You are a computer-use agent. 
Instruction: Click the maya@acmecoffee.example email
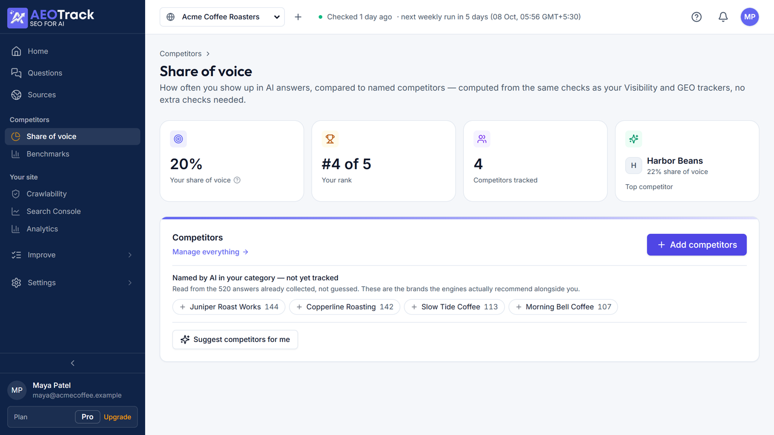click(x=77, y=395)
